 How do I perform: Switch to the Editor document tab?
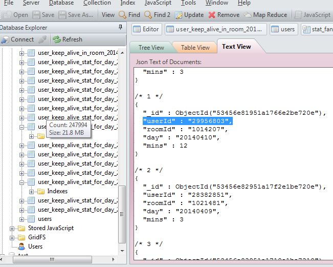click(146, 29)
